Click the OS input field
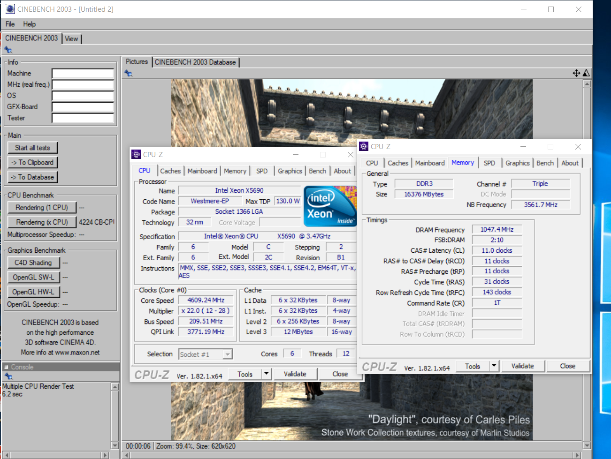 coord(83,96)
